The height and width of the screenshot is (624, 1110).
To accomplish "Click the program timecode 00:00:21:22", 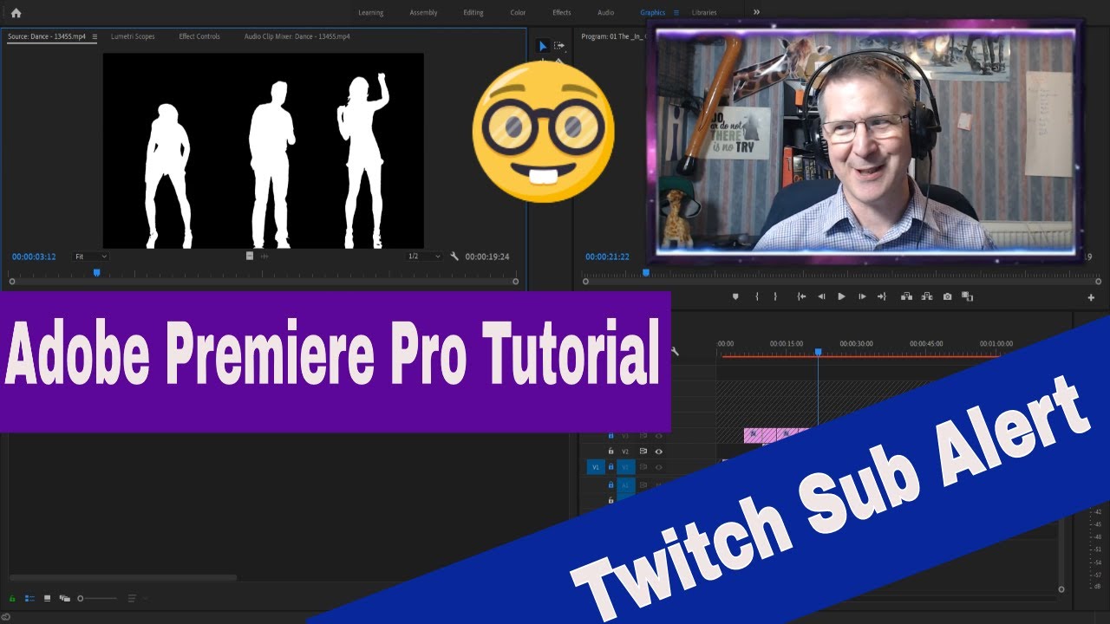I will (607, 257).
